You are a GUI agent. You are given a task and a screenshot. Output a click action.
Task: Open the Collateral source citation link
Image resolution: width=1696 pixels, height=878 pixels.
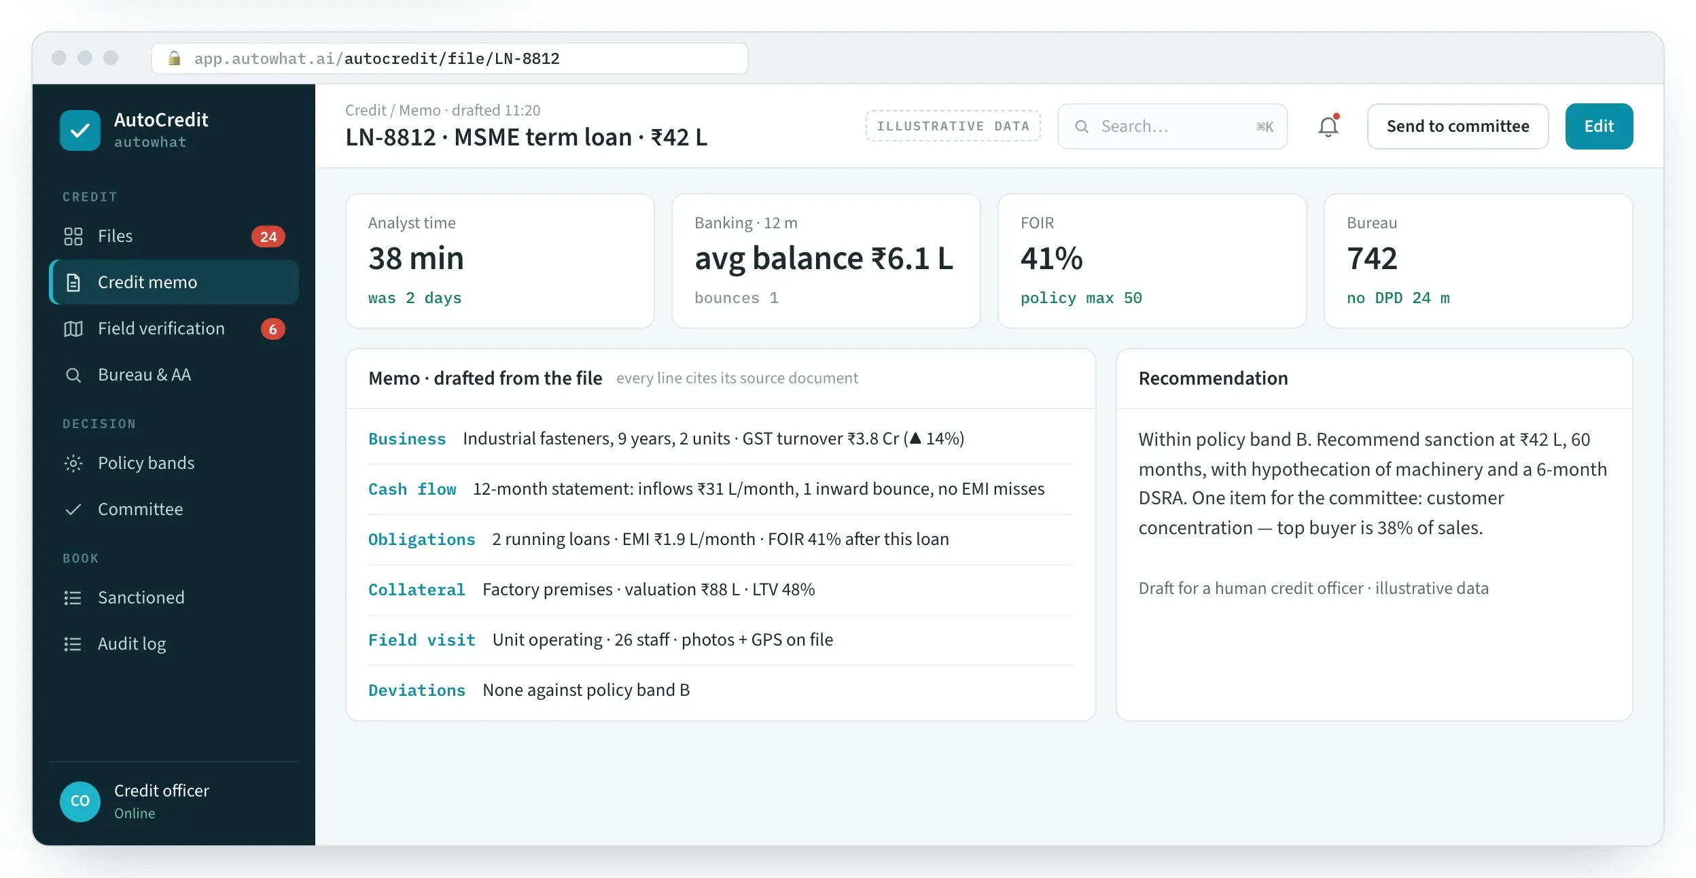pyautogui.click(x=417, y=590)
